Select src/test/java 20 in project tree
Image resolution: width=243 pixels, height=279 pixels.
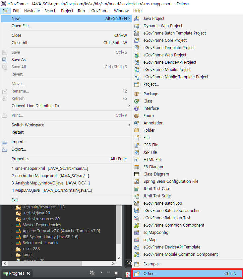pos(36,213)
